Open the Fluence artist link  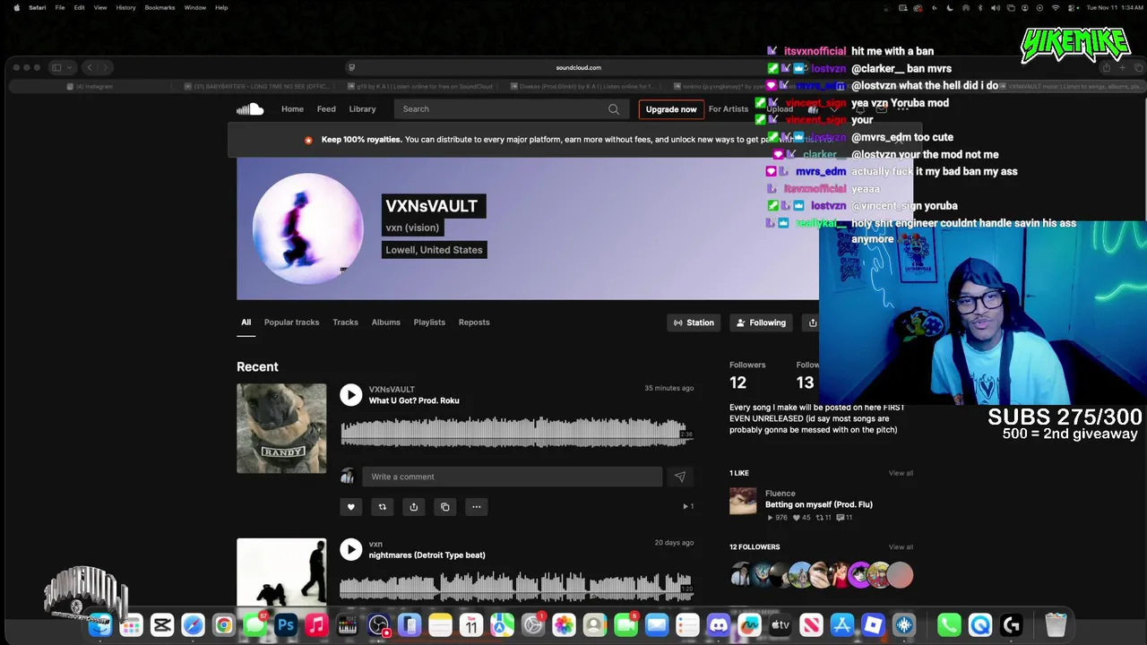coord(780,493)
